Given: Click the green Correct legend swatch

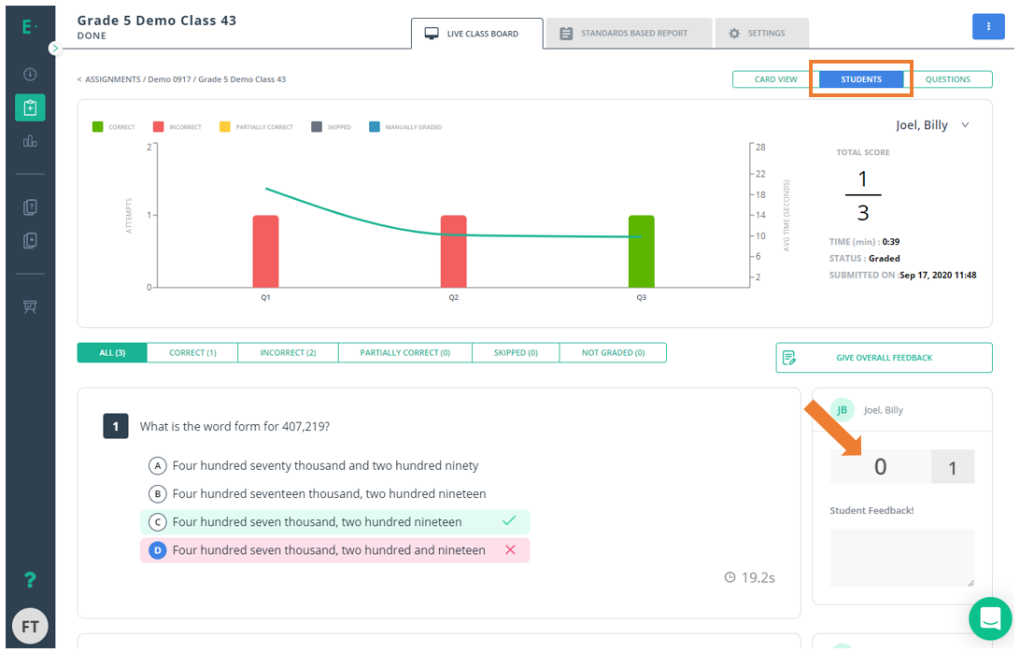Looking at the screenshot, I should pyautogui.click(x=98, y=127).
